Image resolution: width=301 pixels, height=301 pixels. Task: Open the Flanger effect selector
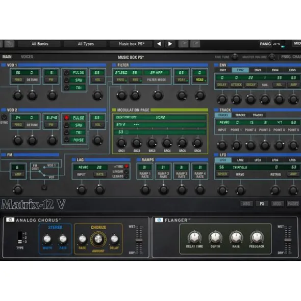click(x=178, y=220)
